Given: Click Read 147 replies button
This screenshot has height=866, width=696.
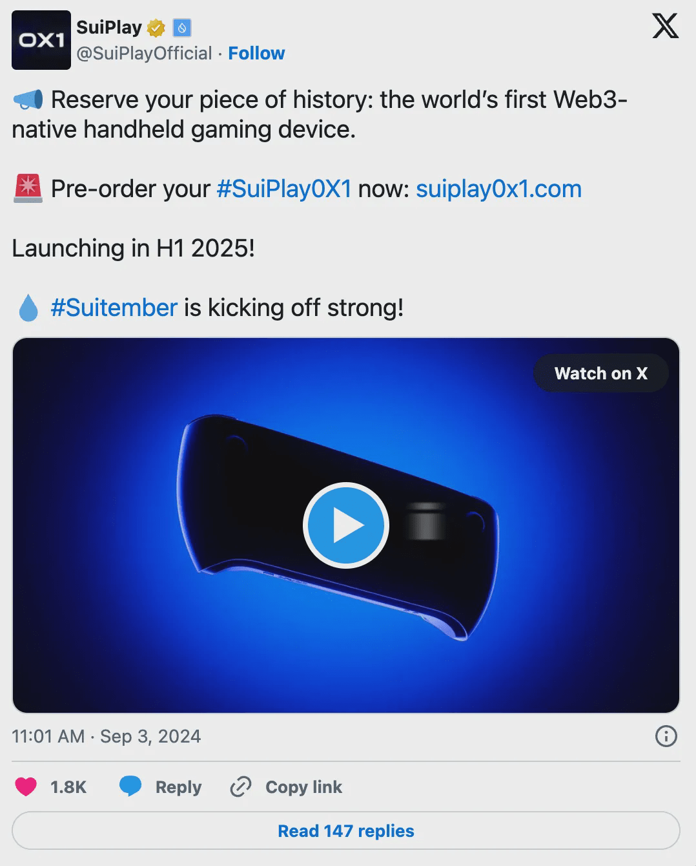Looking at the screenshot, I should coord(346,830).
